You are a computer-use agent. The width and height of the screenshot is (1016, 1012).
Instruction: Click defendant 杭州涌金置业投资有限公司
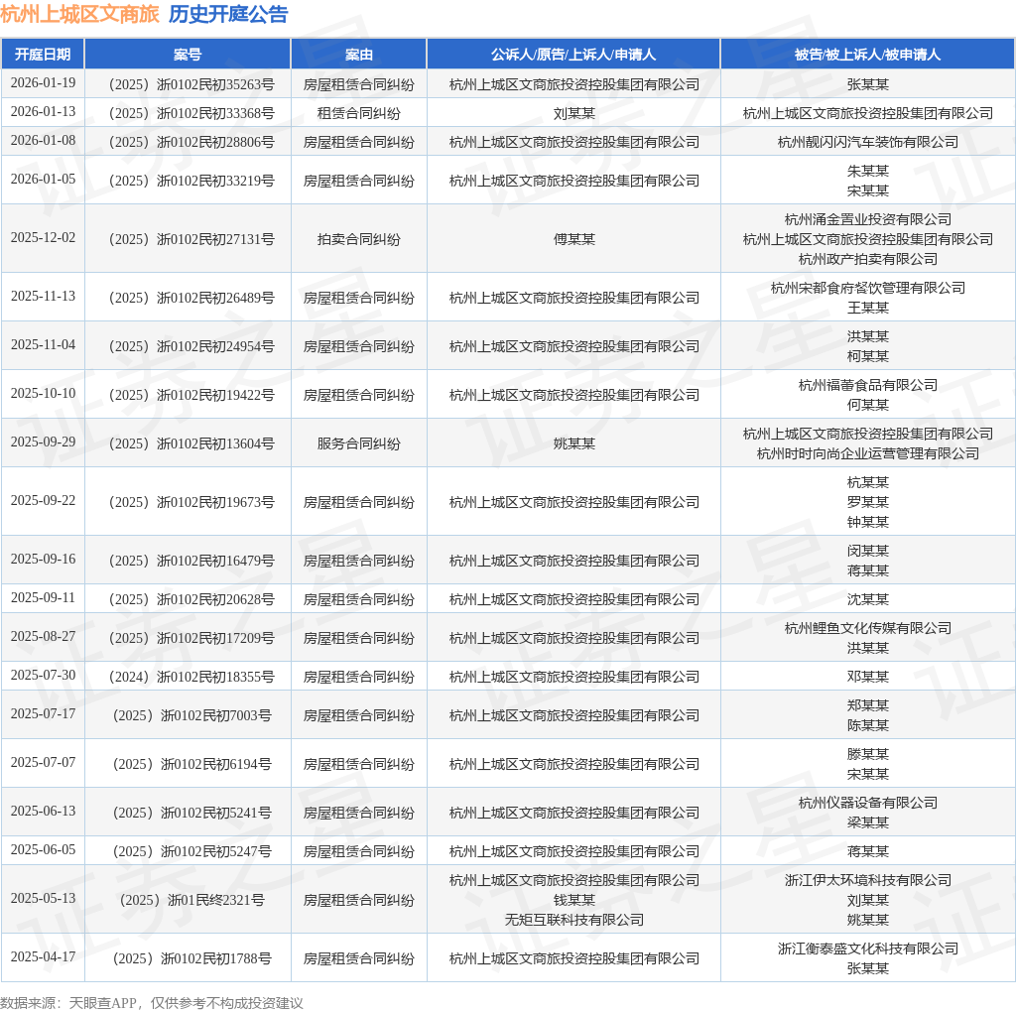pyautogui.click(x=867, y=219)
